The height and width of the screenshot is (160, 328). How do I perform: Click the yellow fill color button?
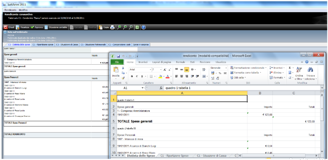pos(160,76)
